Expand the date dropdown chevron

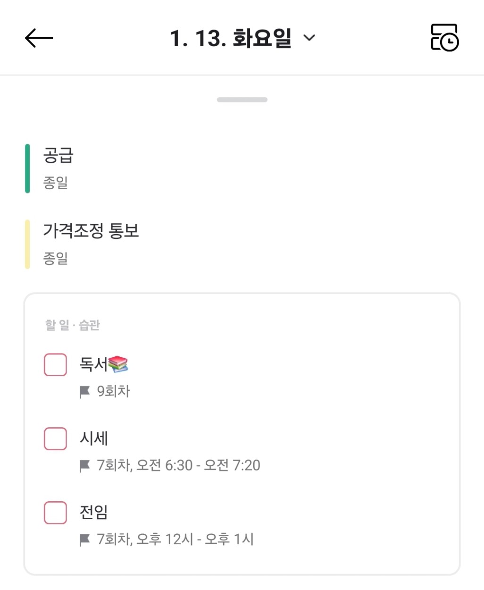[x=309, y=38]
